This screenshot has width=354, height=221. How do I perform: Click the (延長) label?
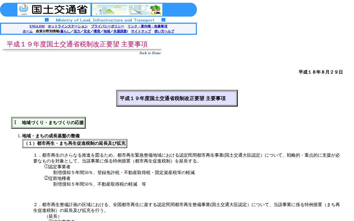coord(53,216)
